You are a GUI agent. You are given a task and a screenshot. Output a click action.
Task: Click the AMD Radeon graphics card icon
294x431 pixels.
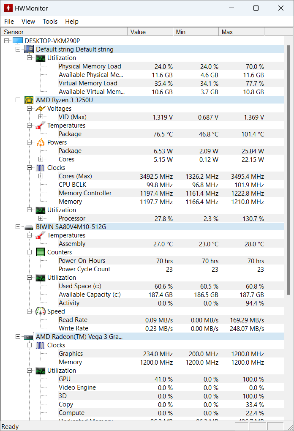29,337
